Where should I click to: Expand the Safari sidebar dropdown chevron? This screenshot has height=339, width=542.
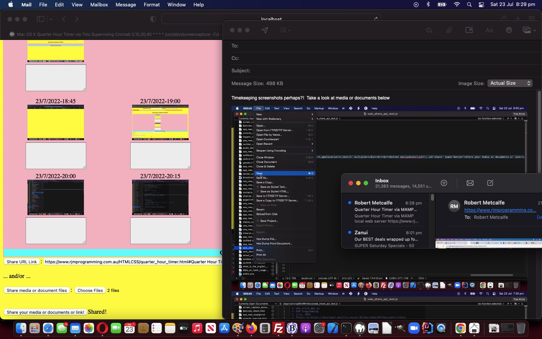(51, 19)
